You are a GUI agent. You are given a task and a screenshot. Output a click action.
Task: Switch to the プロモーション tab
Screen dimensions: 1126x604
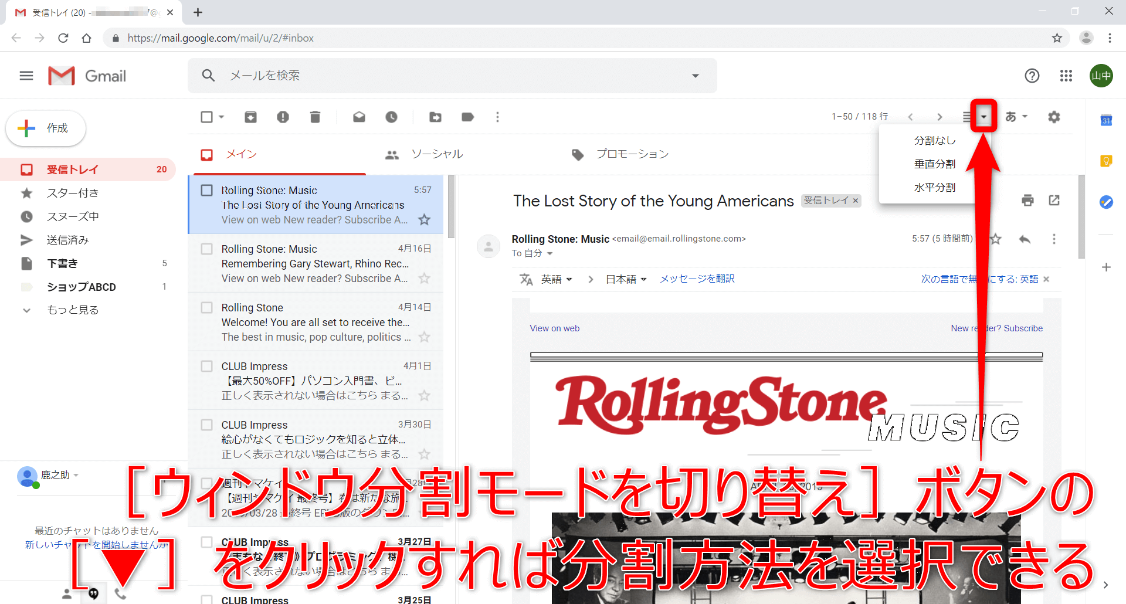click(632, 154)
